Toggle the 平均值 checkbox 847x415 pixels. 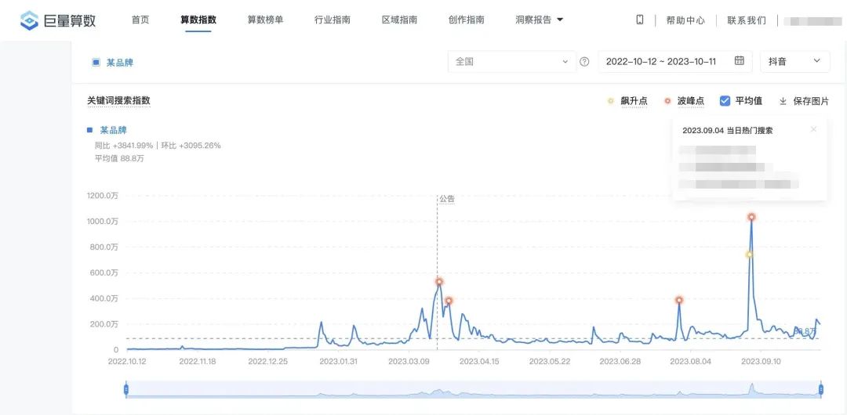(x=725, y=100)
